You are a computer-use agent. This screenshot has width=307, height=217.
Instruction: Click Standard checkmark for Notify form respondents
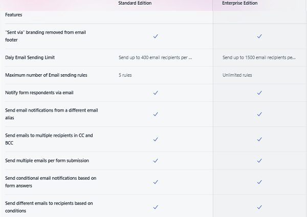(x=156, y=93)
